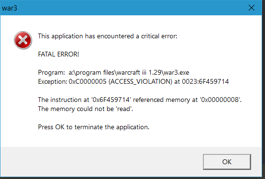Viewport: 265px width, 179px height.
Task: Click 'The memory could not be read' line
Action: click(85, 109)
